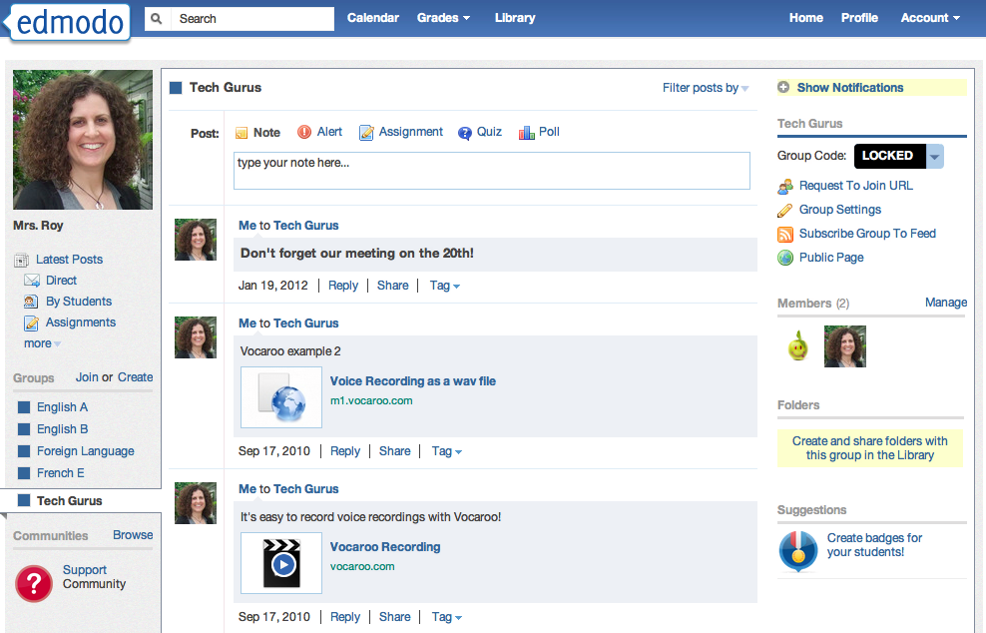Create a Quiz via the Quiz icon
Viewport: 986px width, 633px height.
(x=463, y=132)
